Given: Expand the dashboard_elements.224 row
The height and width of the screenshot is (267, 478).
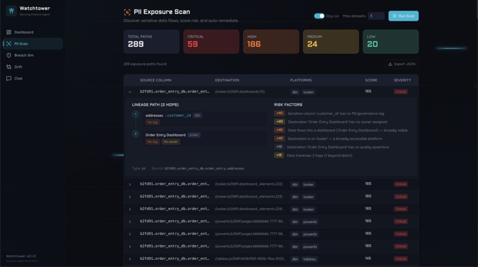Looking at the screenshot, I should point(130,209).
